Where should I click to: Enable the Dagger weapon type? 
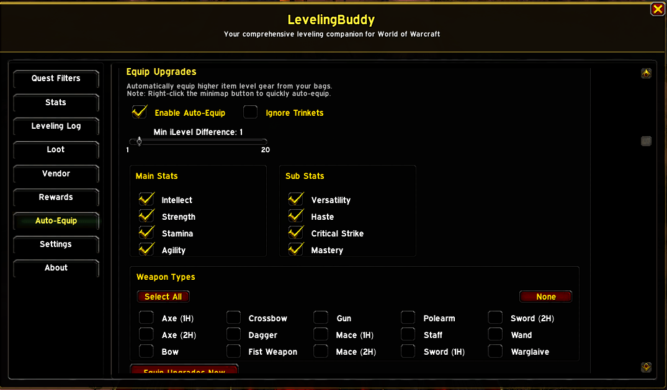click(x=233, y=334)
